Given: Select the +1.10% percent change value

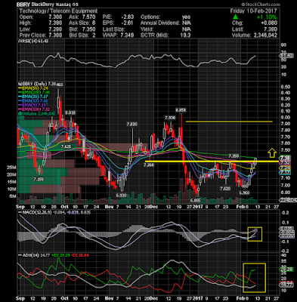Looking at the screenshot, I should (267, 17).
